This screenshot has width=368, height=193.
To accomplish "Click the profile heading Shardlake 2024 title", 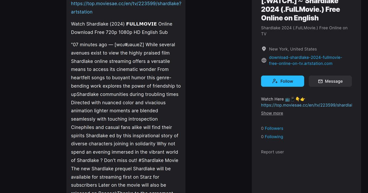I will pyautogui.click(x=300, y=9).
